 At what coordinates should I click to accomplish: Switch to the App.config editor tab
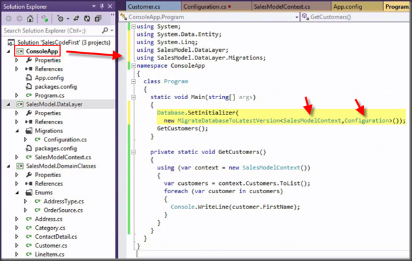point(356,6)
